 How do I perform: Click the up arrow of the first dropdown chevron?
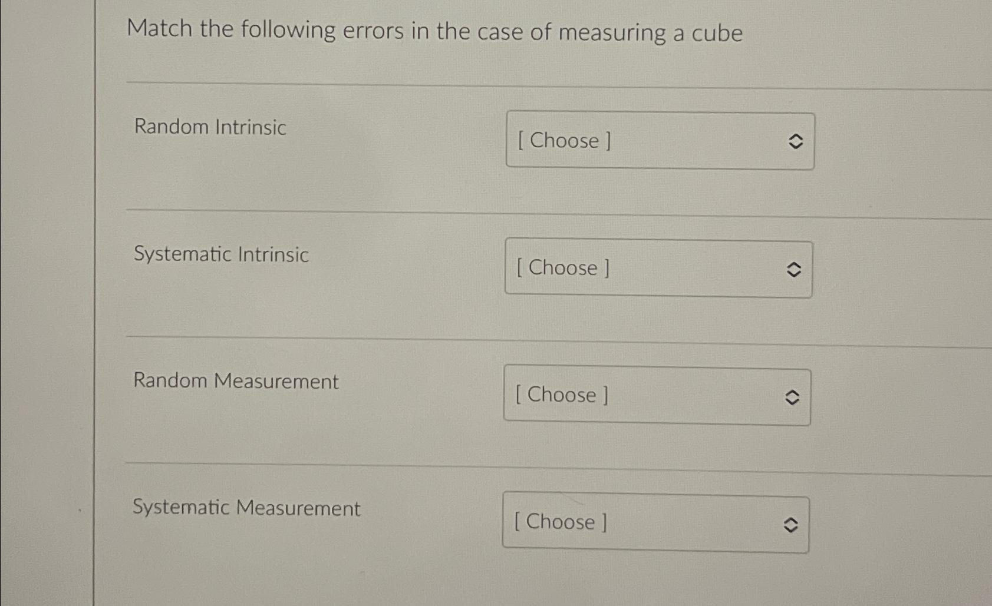click(795, 137)
